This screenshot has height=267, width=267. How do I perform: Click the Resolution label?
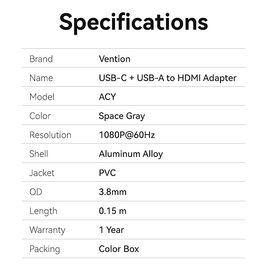pyautogui.click(x=50, y=135)
